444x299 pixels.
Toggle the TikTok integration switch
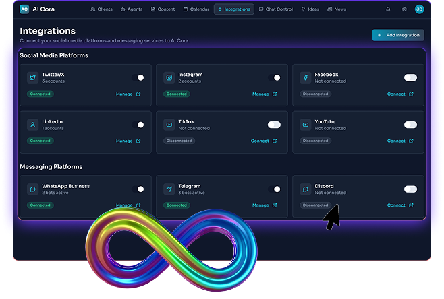[274, 125]
